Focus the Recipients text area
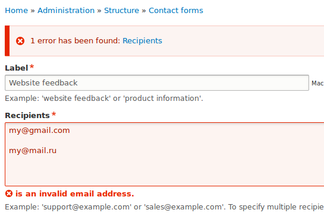 click(x=165, y=154)
